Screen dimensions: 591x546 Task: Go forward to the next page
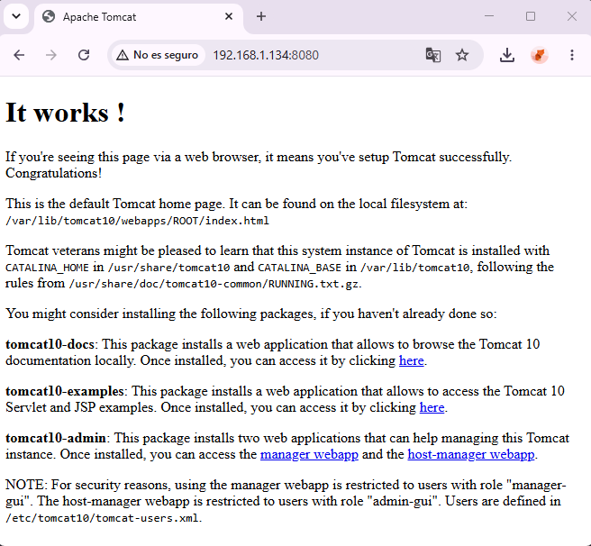(50, 55)
